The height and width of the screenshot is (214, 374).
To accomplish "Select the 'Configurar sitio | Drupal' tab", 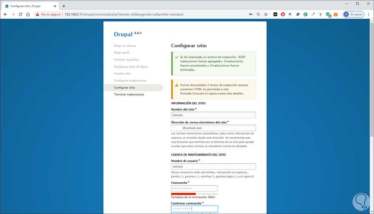I will coord(31,6).
